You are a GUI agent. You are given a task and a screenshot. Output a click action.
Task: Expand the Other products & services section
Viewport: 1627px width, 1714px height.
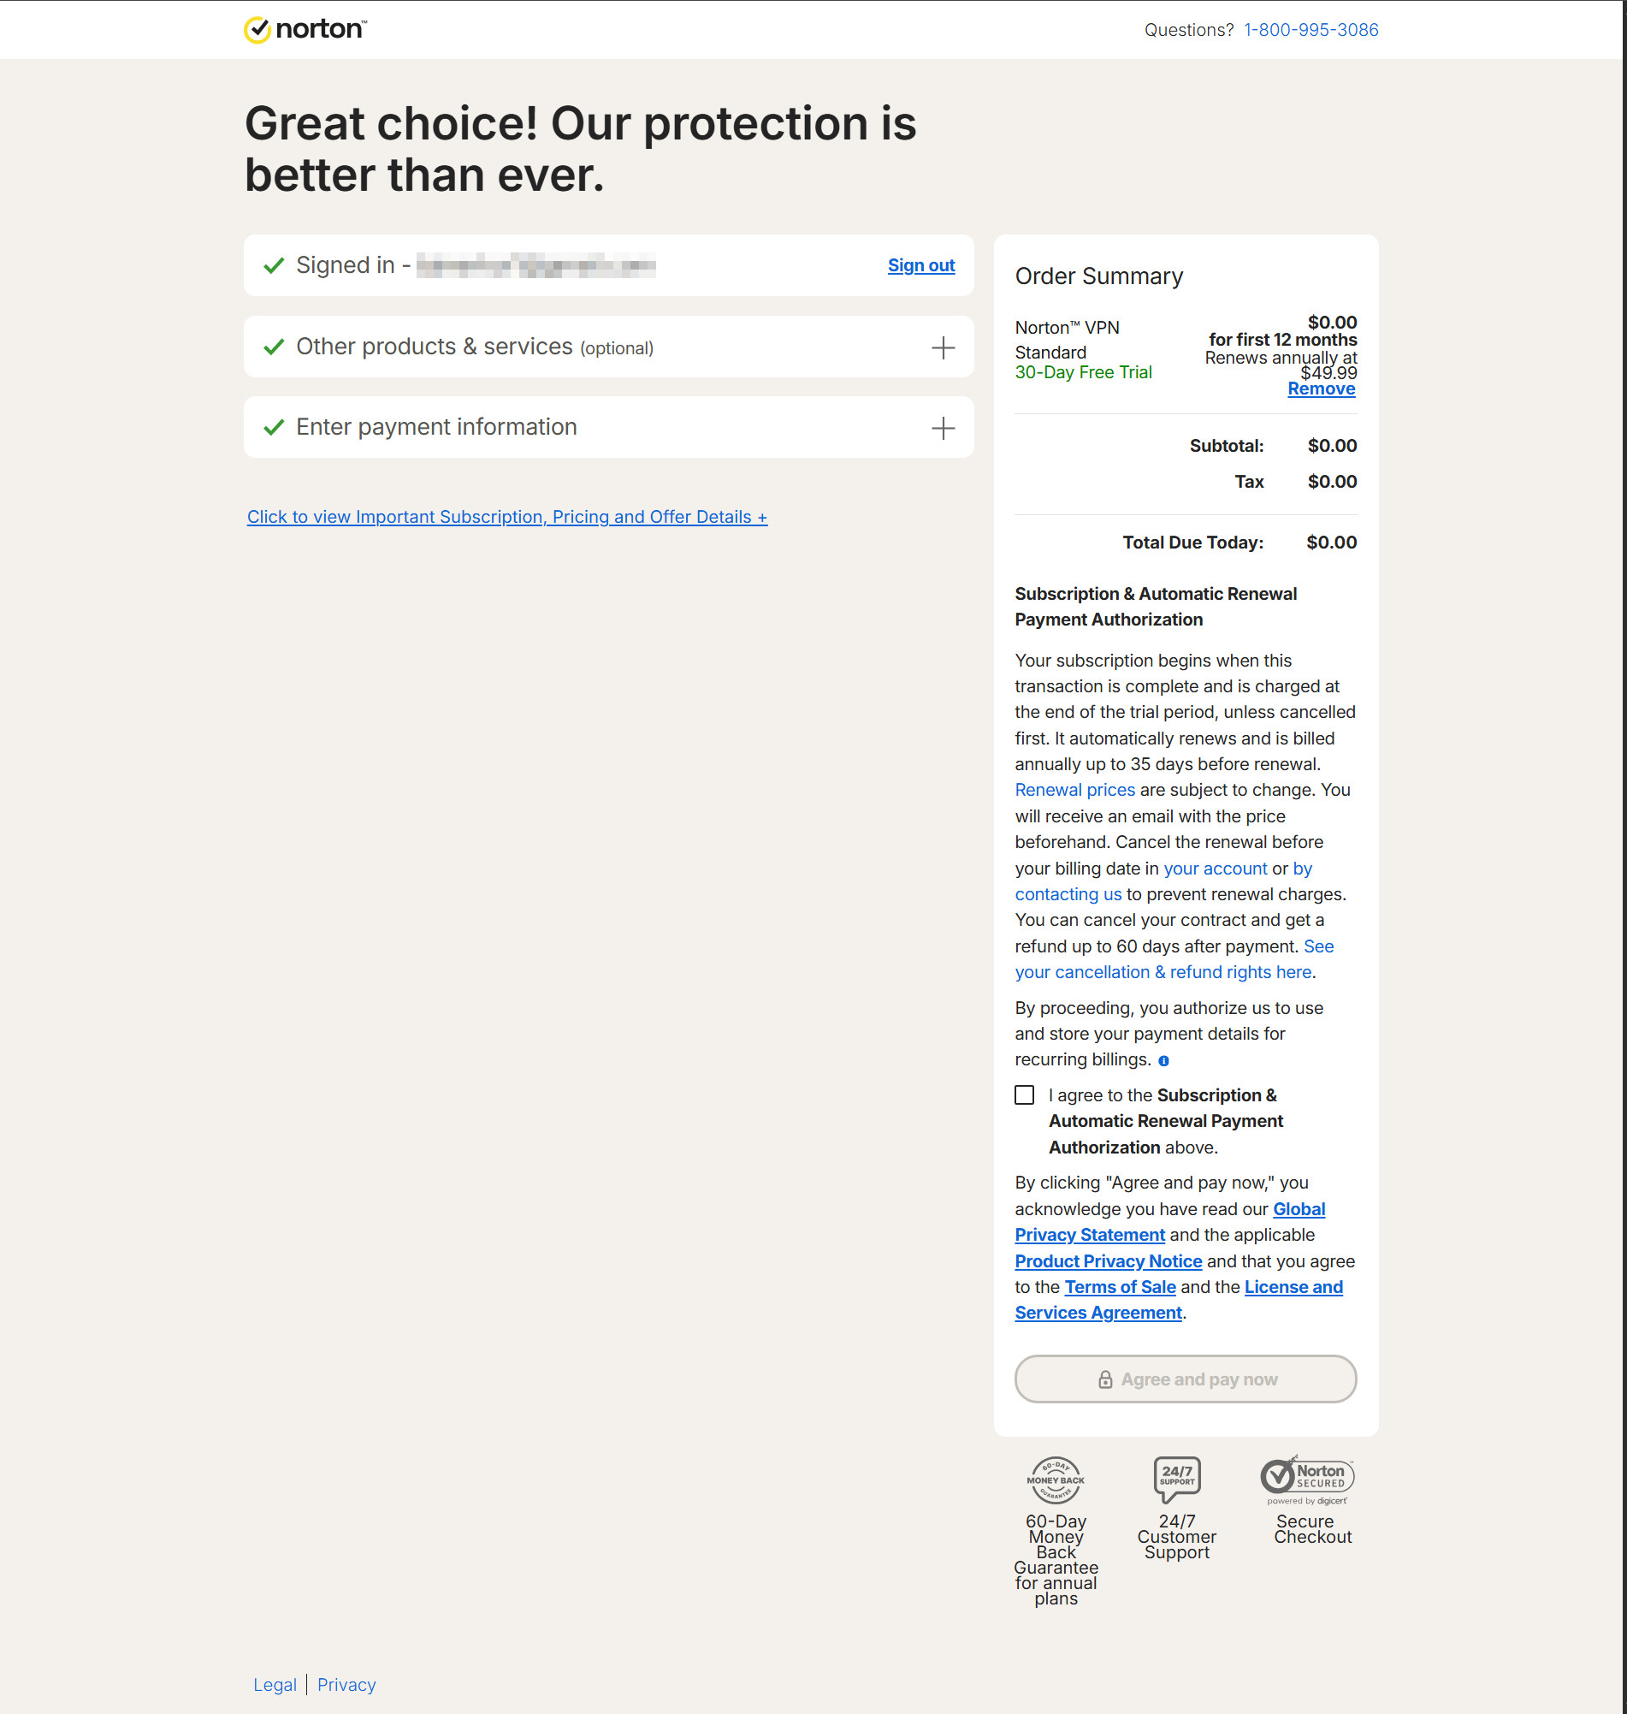tap(943, 347)
